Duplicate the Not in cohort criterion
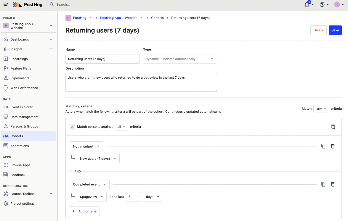The height and width of the screenshot is (221, 348). [323, 146]
